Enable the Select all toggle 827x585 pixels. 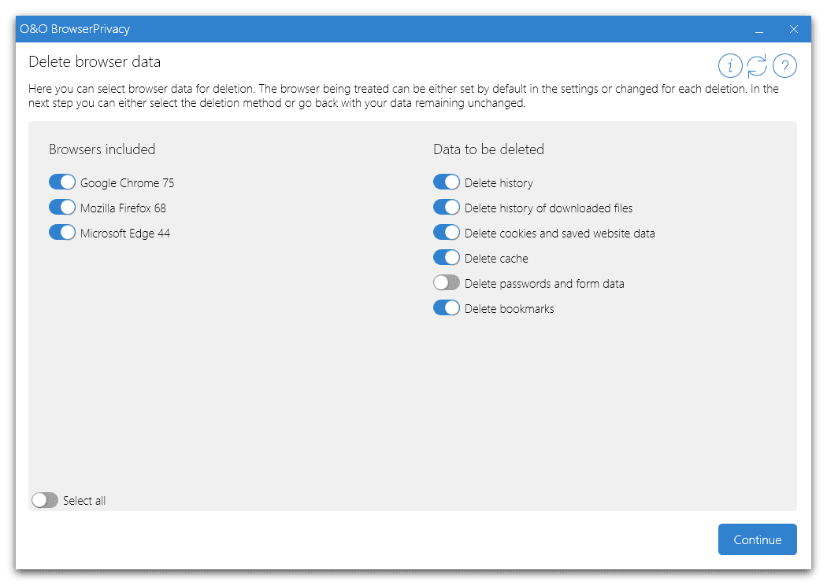point(45,500)
